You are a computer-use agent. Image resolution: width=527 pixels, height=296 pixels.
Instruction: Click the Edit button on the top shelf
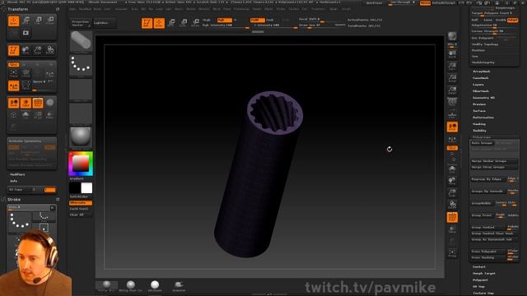pyautogui.click(x=147, y=23)
